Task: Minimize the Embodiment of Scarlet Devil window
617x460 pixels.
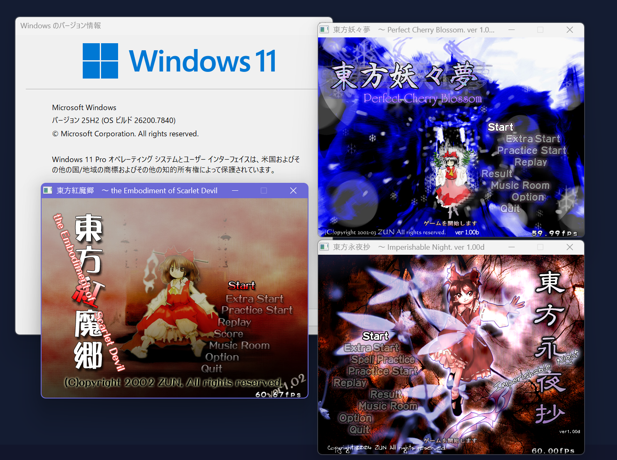Action: click(235, 191)
